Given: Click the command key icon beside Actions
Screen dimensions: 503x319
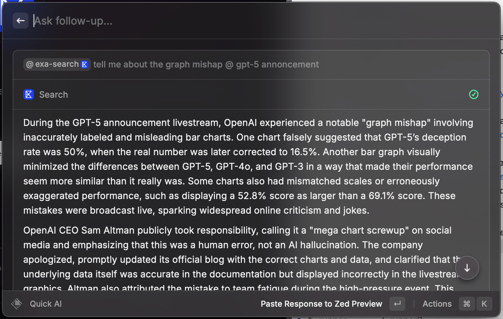Looking at the screenshot, I should [x=467, y=303].
